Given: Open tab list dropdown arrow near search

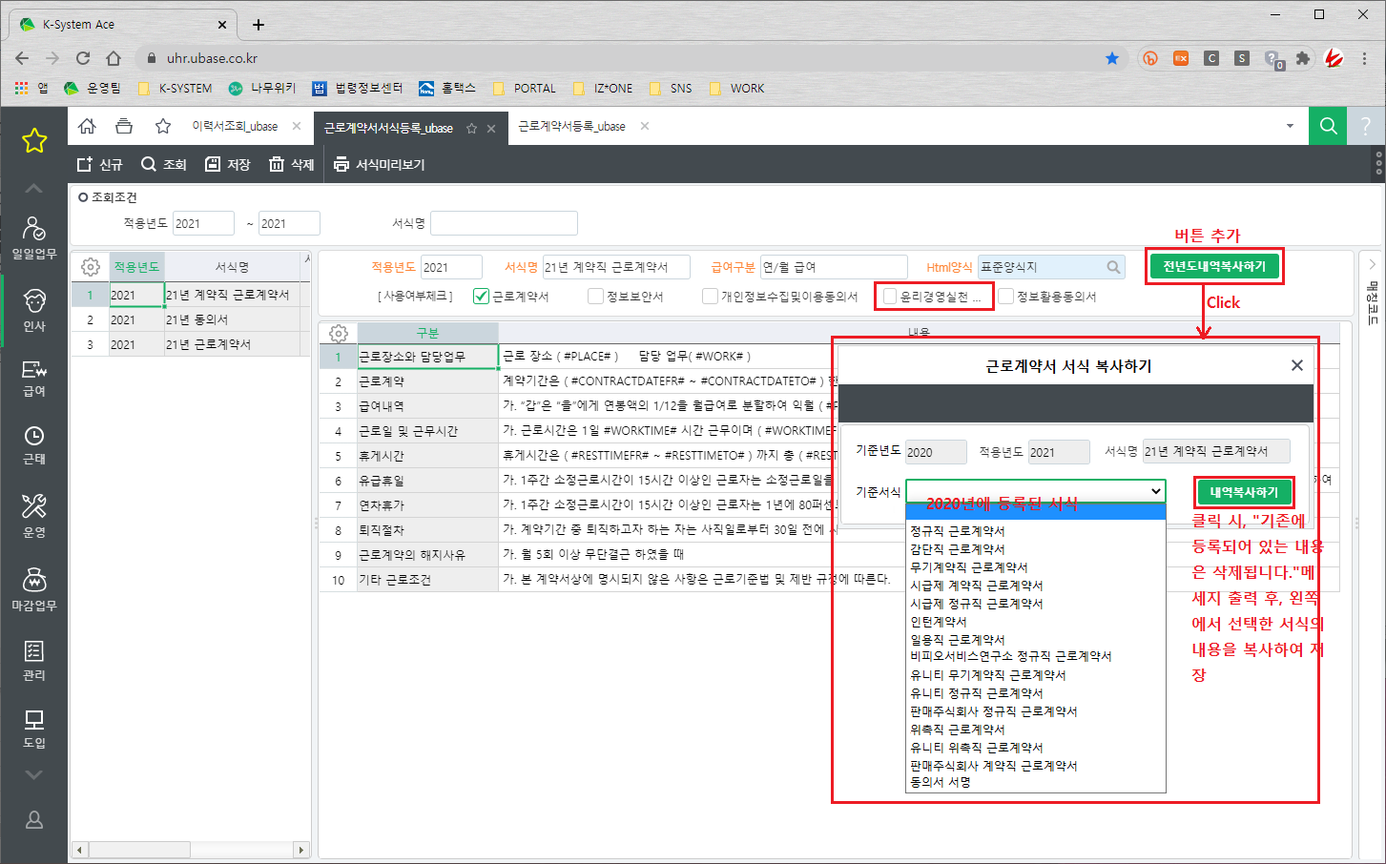Looking at the screenshot, I should tap(1290, 126).
